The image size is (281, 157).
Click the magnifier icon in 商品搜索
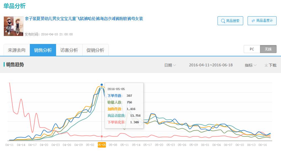coord(223,21)
